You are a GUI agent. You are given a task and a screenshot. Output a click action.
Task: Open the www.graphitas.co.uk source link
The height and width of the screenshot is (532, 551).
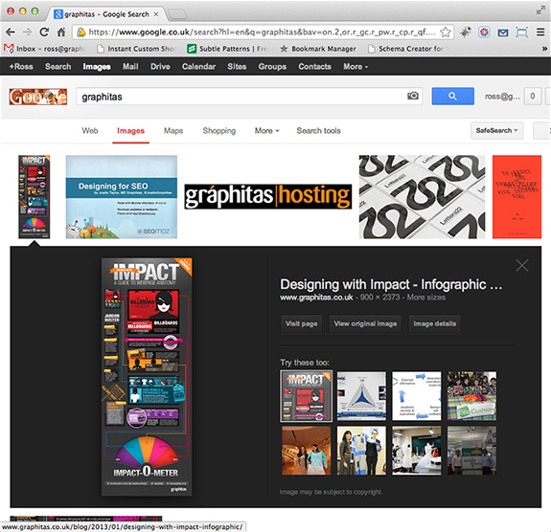click(316, 298)
